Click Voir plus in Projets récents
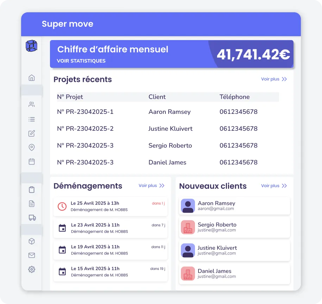This screenshot has height=304, width=322. pos(270,79)
